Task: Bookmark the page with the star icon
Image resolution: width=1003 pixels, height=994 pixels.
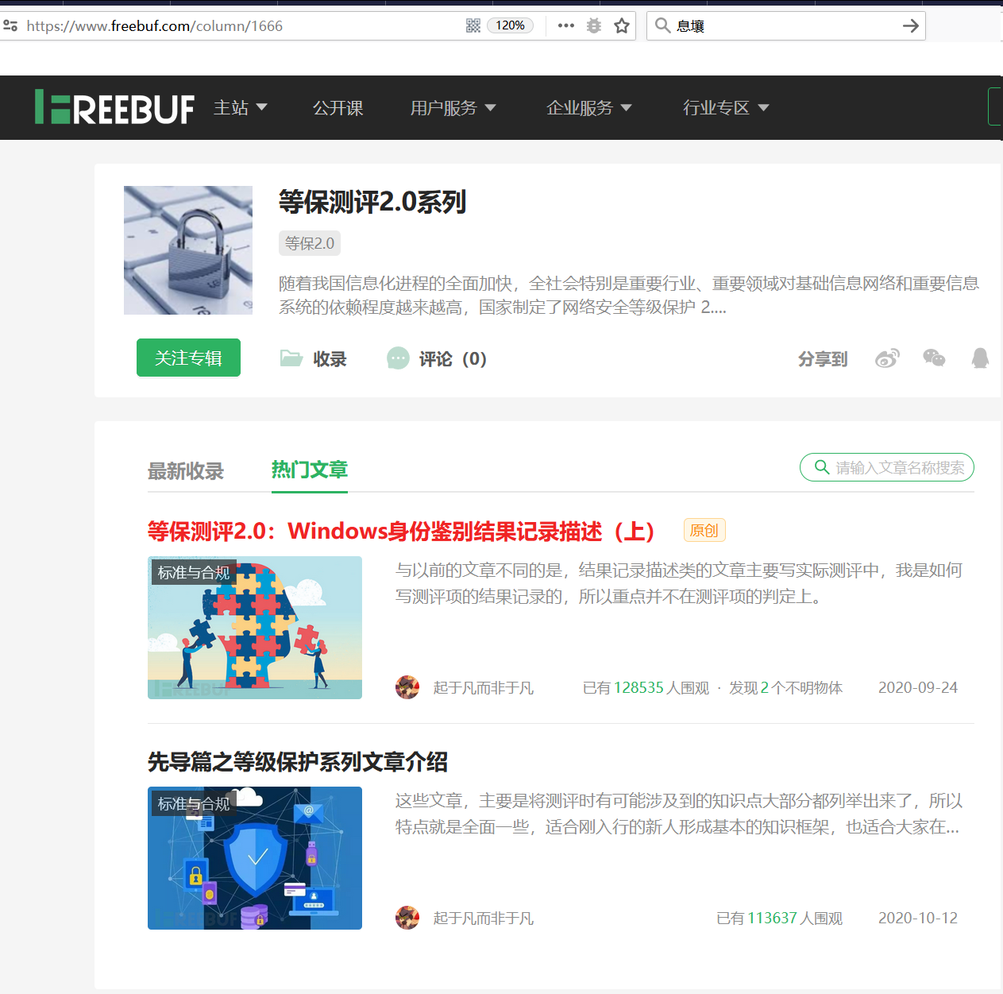Action: coord(622,25)
